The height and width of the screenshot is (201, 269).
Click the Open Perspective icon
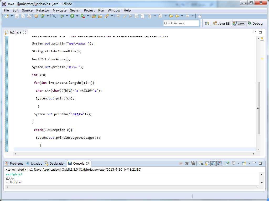[x=207, y=23]
